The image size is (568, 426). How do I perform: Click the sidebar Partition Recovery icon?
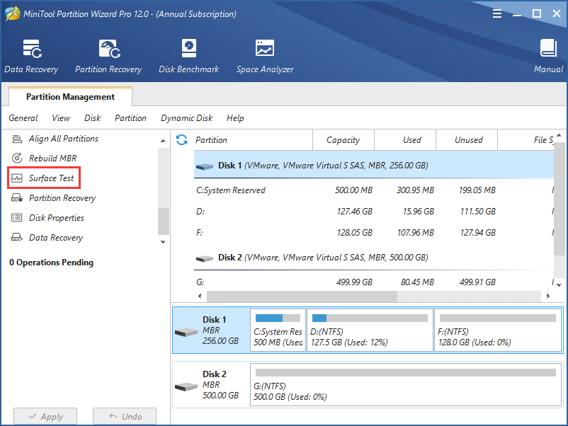pos(17,197)
